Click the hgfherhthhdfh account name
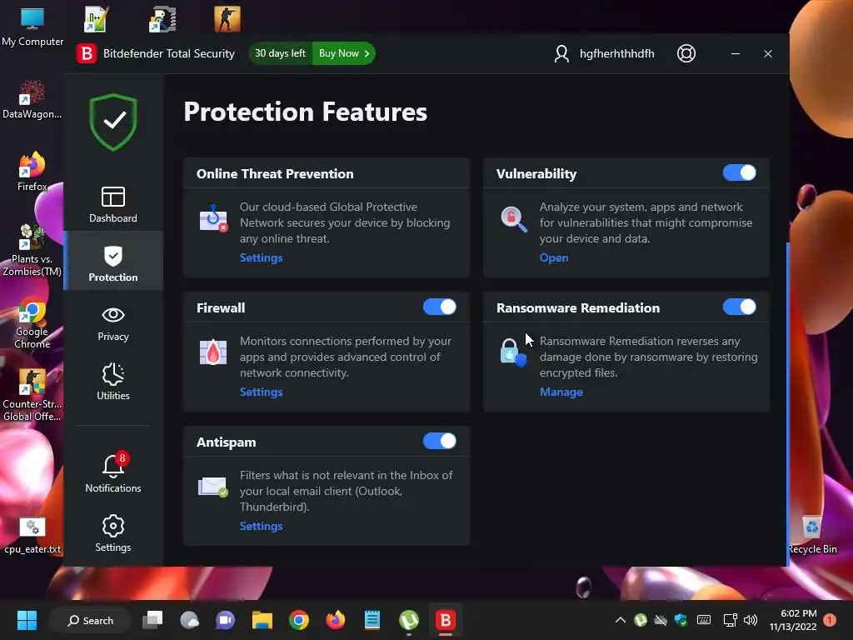 click(x=617, y=53)
